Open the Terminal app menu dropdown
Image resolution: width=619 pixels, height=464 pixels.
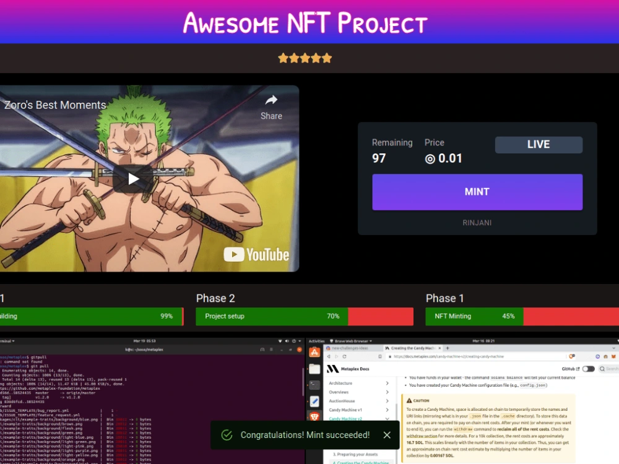(7, 341)
